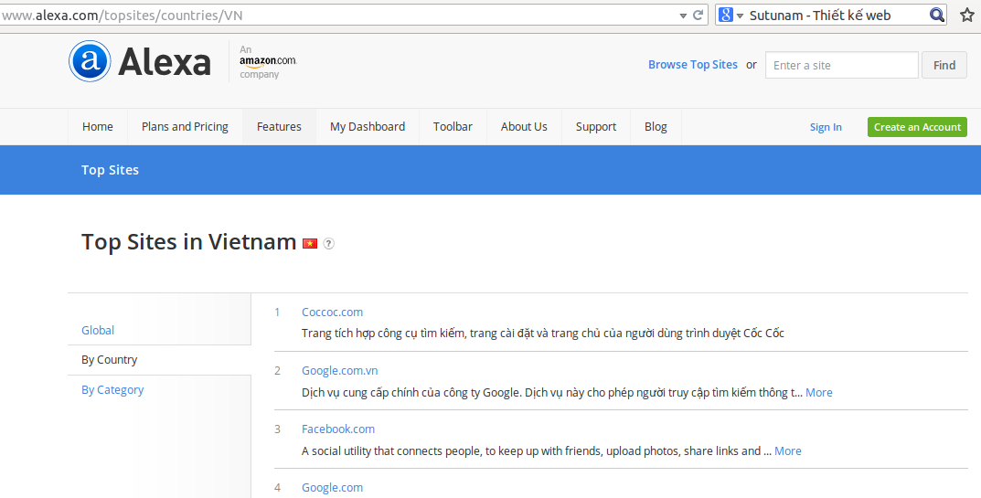This screenshot has width=981, height=498.
Task: Click the rank number 3
Action: pos(277,429)
